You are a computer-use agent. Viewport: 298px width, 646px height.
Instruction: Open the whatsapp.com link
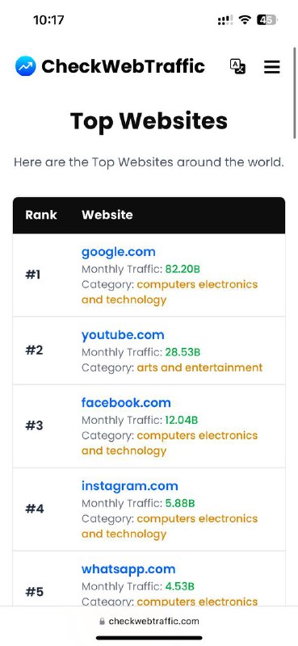pyautogui.click(x=128, y=569)
